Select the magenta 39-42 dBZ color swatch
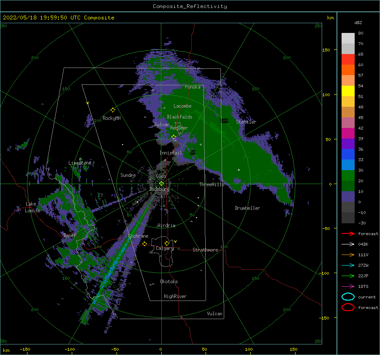This screenshot has width=380, height=355. tap(348, 133)
